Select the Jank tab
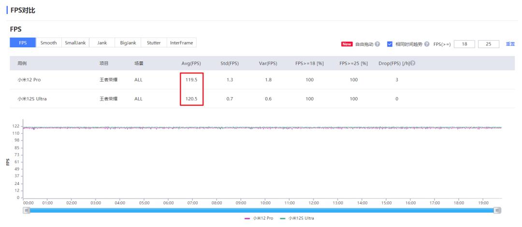 (102, 43)
